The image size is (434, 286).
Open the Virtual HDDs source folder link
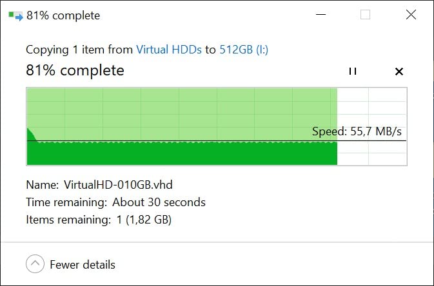pyautogui.click(x=169, y=50)
